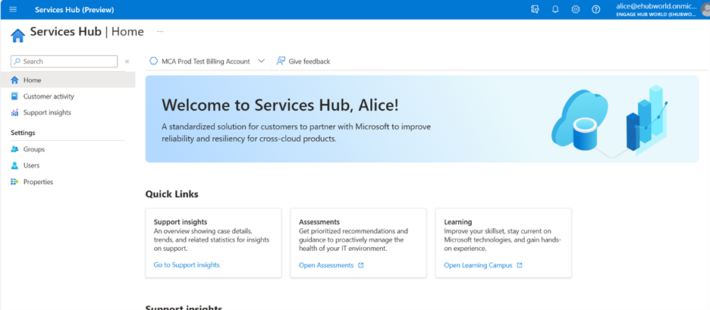
Task: Open the ellipsis more options beside Home title
Action: coord(160,32)
